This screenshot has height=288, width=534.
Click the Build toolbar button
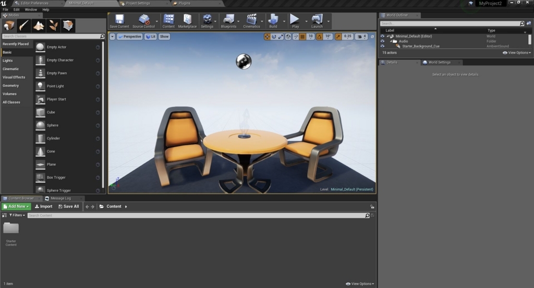[273, 21]
